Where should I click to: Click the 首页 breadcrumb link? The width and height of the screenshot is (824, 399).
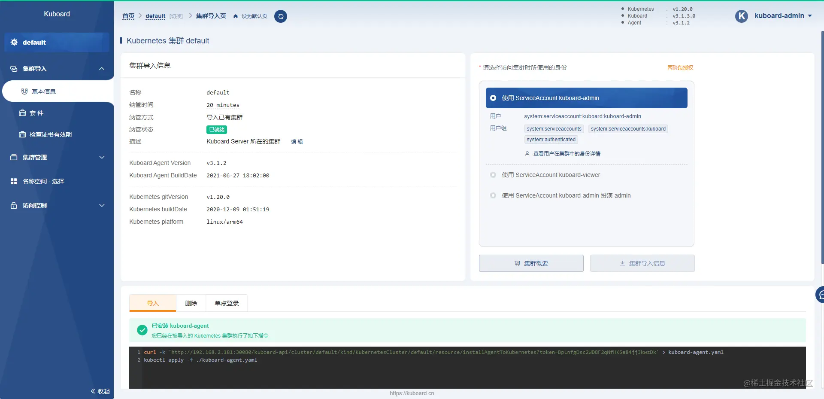coord(128,16)
